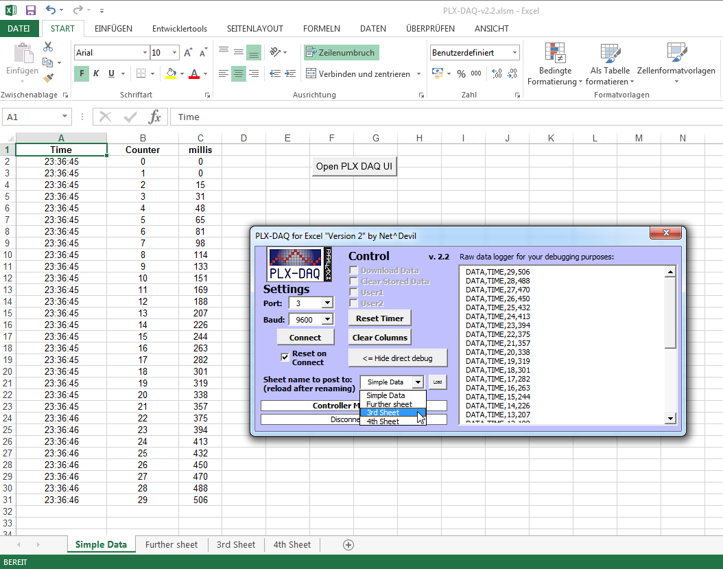Apply accounting currency format icon
The height and width of the screenshot is (569, 723).
pos(437,73)
